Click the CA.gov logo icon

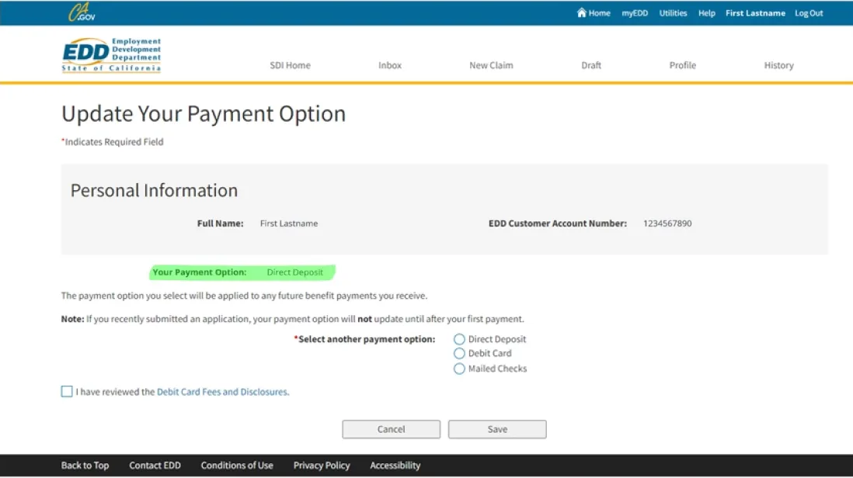point(82,12)
